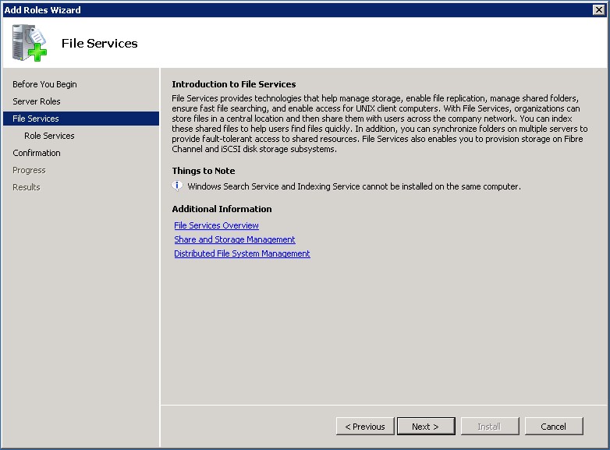This screenshot has width=610, height=450.
Task: Cancel the Add Roles Wizard
Action: pyautogui.click(x=553, y=427)
